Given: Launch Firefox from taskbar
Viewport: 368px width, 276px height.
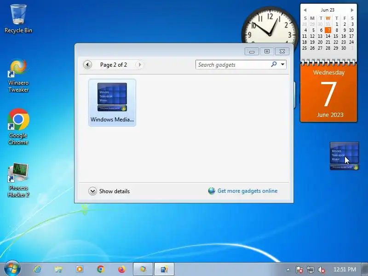Looking at the screenshot, I should pyautogui.click(x=121, y=269).
